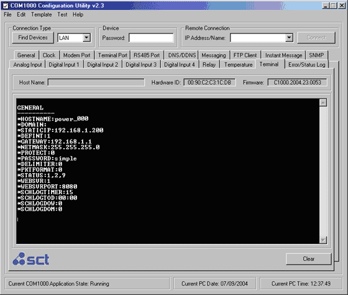Open the File menu
Screen dimensions: 348x295
coord(7,15)
